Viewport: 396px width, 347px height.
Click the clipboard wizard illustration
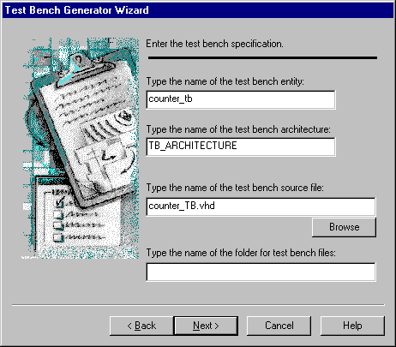tap(81, 148)
